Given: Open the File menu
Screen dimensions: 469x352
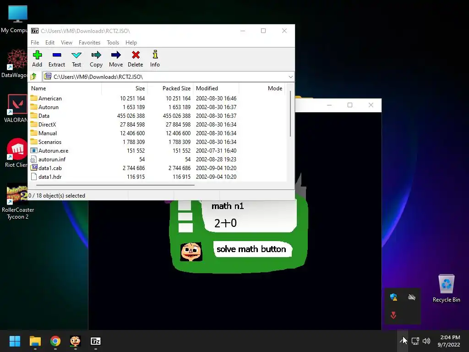Looking at the screenshot, I should 35,43.
